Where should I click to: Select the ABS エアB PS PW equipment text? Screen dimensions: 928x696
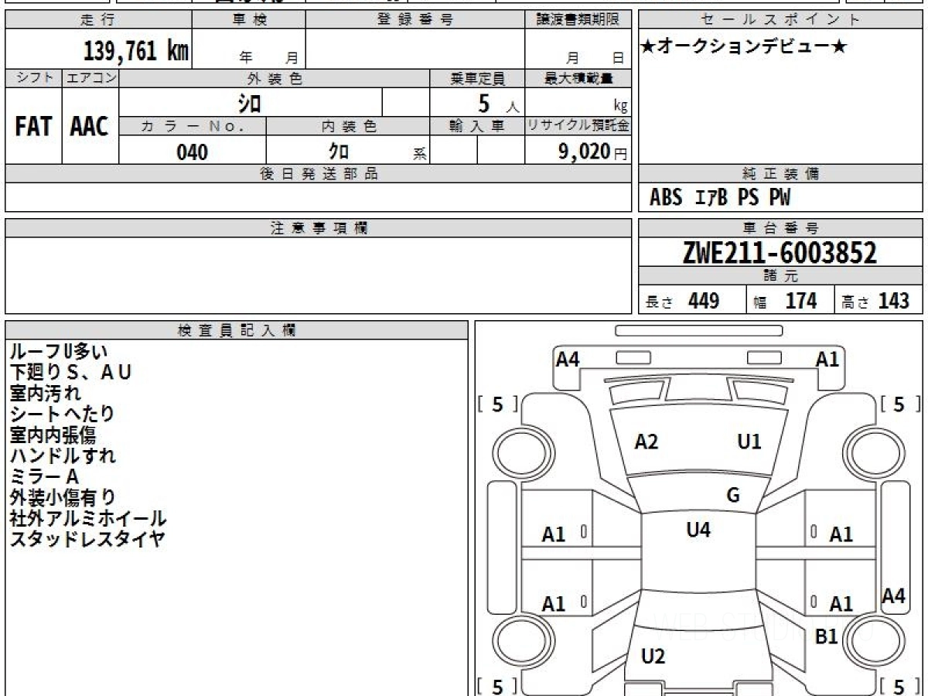720,198
